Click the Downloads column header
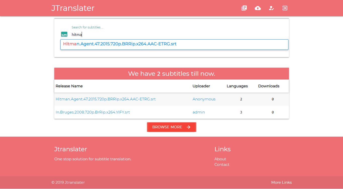The height and width of the screenshot is (189, 343). [x=269, y=86]
